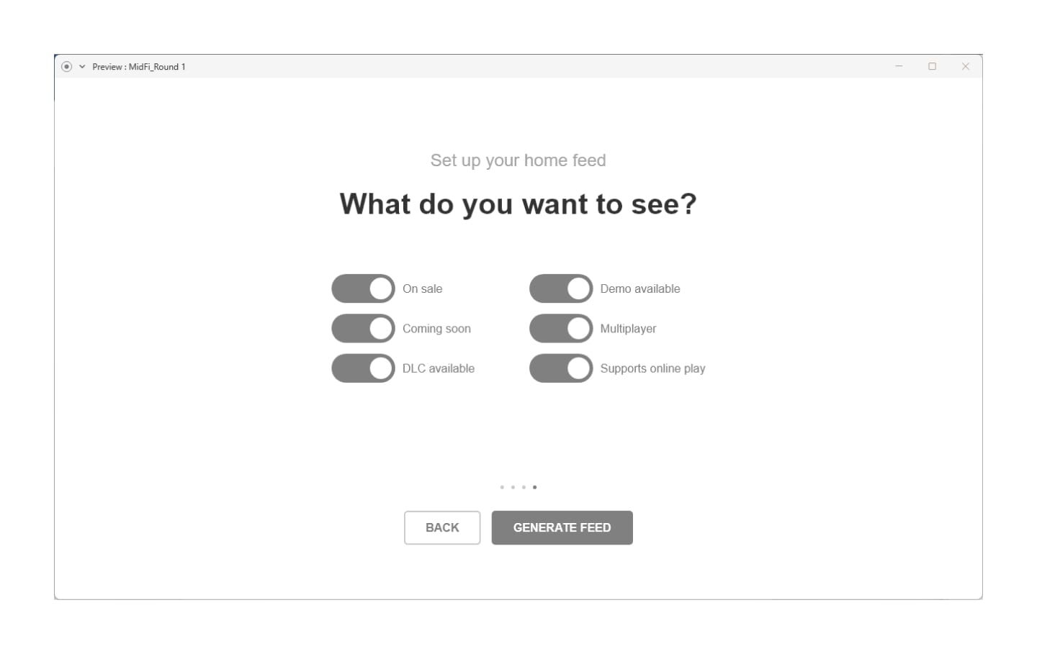This screenshot has width=1037, height=654.
Task: Click the active fourth pagination dot
Action: click(534, 487)
